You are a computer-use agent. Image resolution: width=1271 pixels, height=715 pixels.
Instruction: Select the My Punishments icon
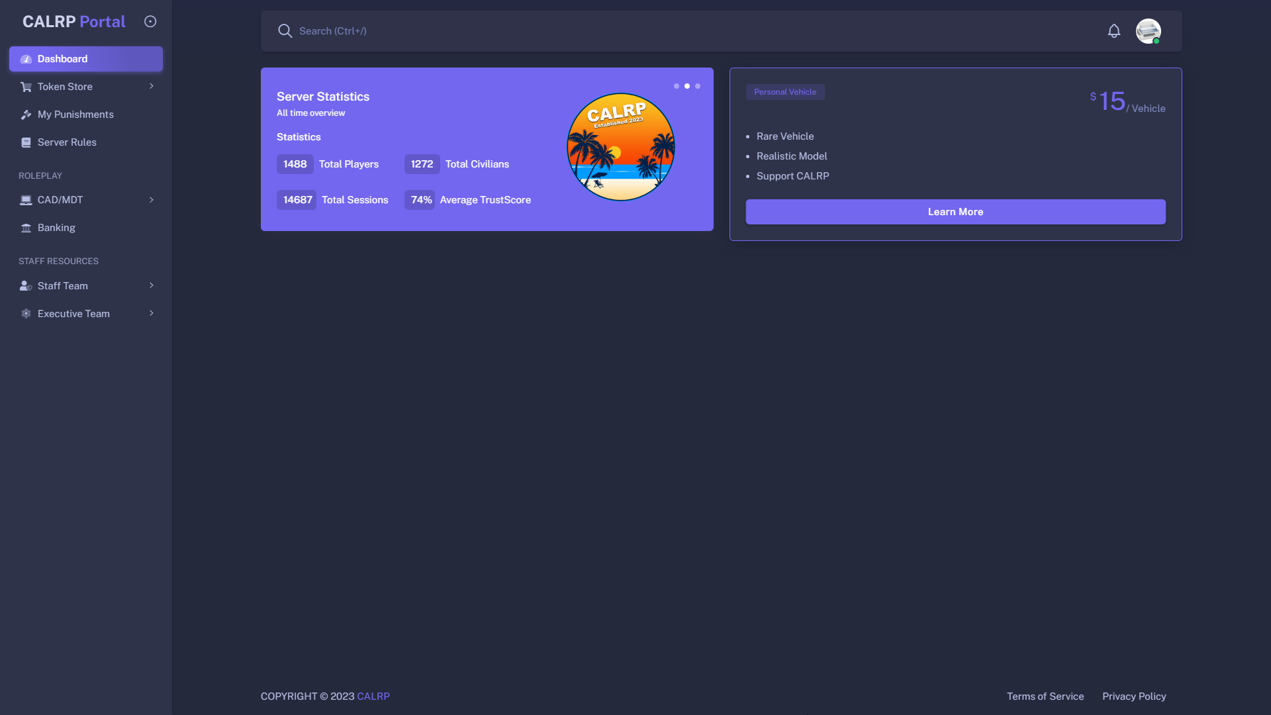pyautogui.click(x=25, y=115)
